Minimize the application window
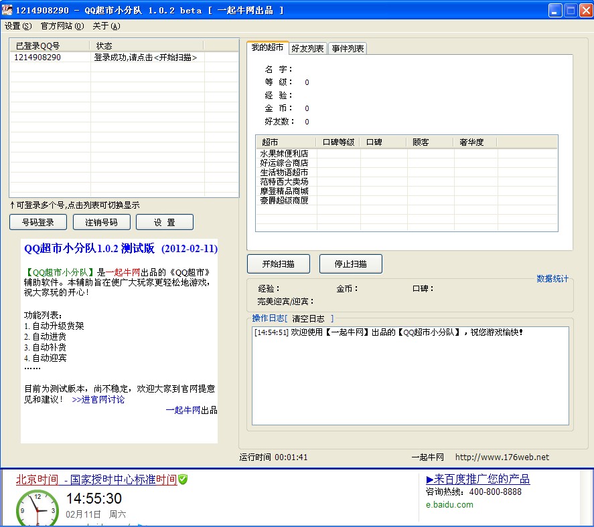This screenshot has height=527, width=594. pyautogui.click(x=555, y=11)
